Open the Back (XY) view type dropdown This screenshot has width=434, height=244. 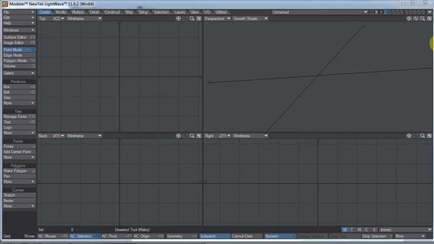52,136
